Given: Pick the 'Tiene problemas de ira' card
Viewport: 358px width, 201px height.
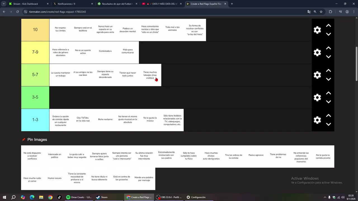Looking at the screenshot, I should (278, 156).
